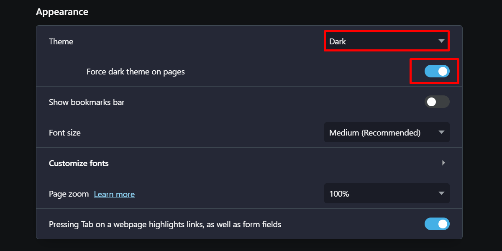Enable "Show bookmarks bar"

click(437, 102)
